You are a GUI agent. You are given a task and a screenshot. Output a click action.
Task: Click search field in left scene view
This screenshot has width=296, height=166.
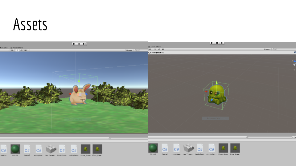pos(141,50)
